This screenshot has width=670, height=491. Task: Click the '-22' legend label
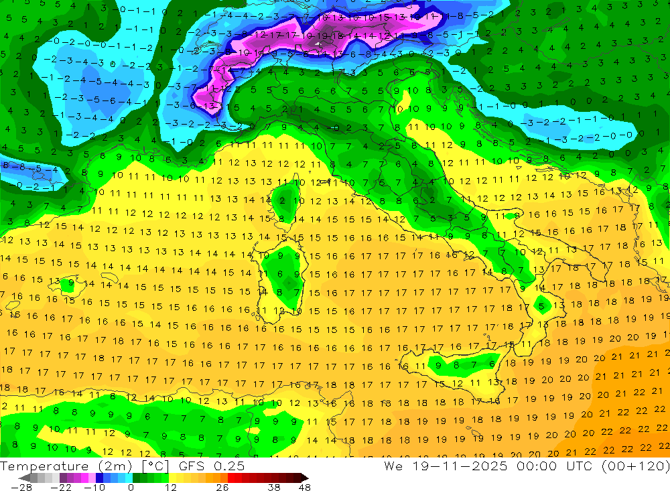click(61, 487)
